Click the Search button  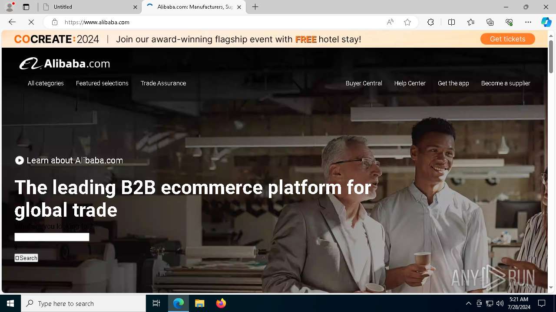click(x=26, y=258)
